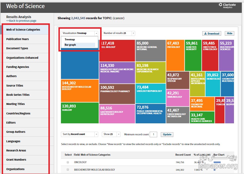Image resolution: width=244 pixels, height=174 pixels.
Task: Click the Biotechnology Applied Microbiology tile
Action: click(x=198, y=84)
